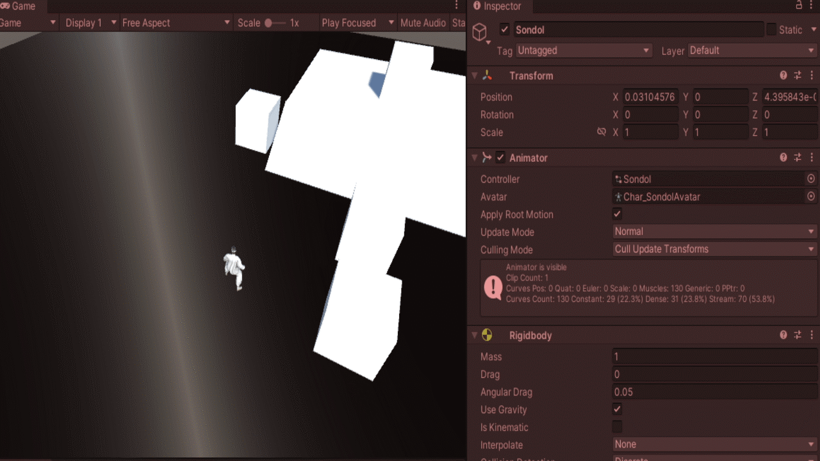Click the Avatar field Char_SondolAvatar

709,197
